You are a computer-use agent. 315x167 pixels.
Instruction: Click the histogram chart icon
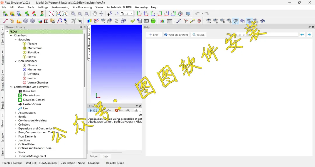pyautogui.click(x=162, y=21)
